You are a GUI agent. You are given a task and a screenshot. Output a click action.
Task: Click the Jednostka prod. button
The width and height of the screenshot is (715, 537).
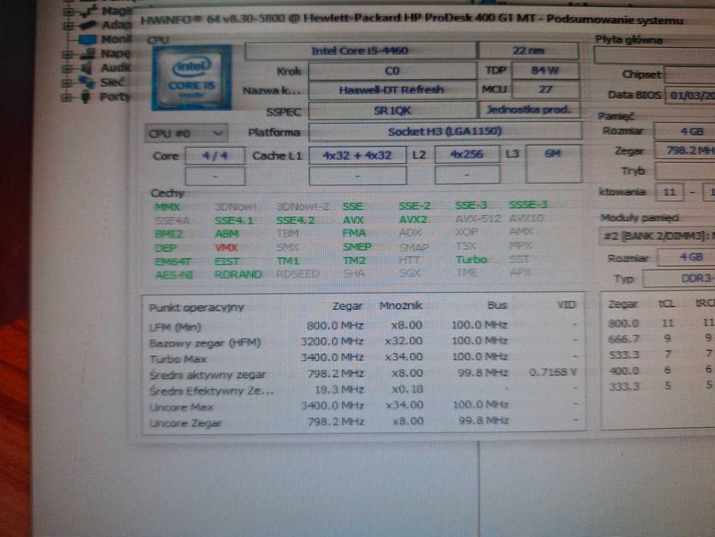point(529,110)
